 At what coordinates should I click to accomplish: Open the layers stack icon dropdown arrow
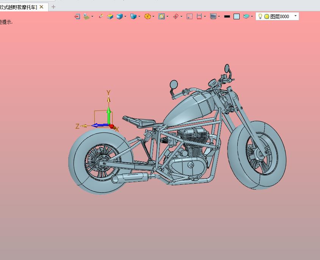click(x=252, y=17)
